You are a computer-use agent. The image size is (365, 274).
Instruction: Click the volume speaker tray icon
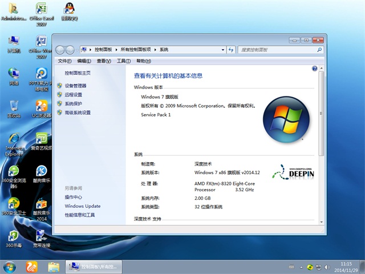(327, 267)
